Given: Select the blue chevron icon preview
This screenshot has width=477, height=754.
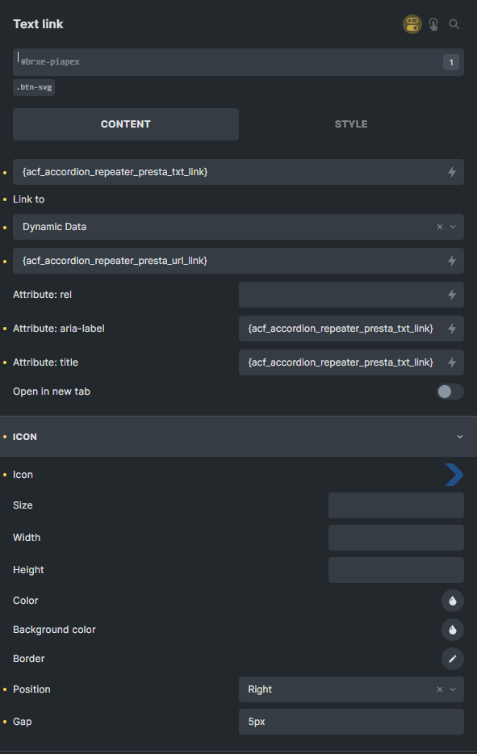Looking at the screenshot, I should 454,475.
